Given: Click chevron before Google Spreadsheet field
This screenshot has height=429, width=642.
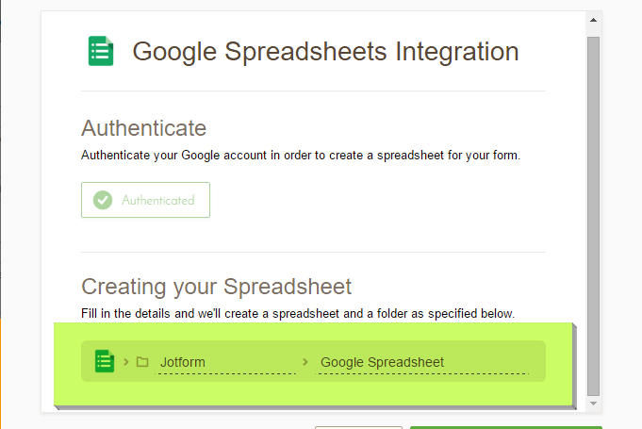Looking at the screenshot, I should pos(305,362).
